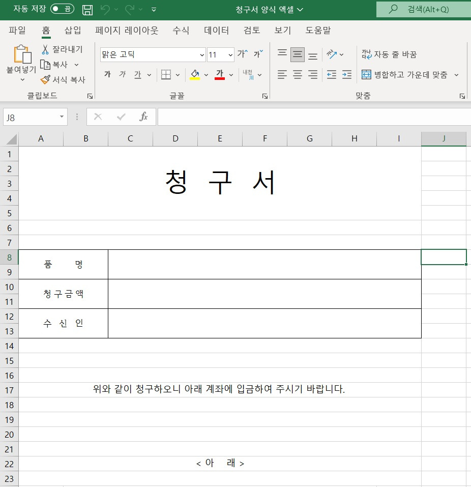The image size is (471, 487).
Task: Click the Save icon in Quick Access Toolbar
Action: point(87,9)
